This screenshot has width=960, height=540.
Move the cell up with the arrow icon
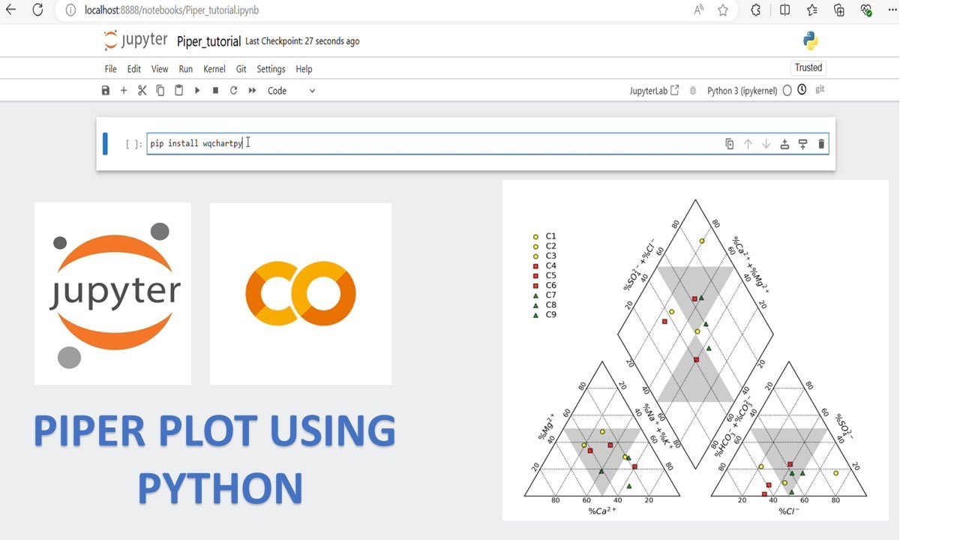[x=748, y=144]
